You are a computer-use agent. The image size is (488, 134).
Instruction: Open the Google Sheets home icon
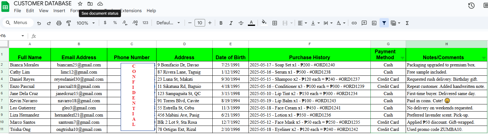click(x=6, y=7)
